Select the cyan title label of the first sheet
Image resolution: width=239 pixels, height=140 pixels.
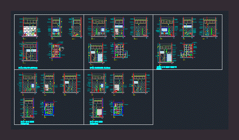tap(28, 68)
